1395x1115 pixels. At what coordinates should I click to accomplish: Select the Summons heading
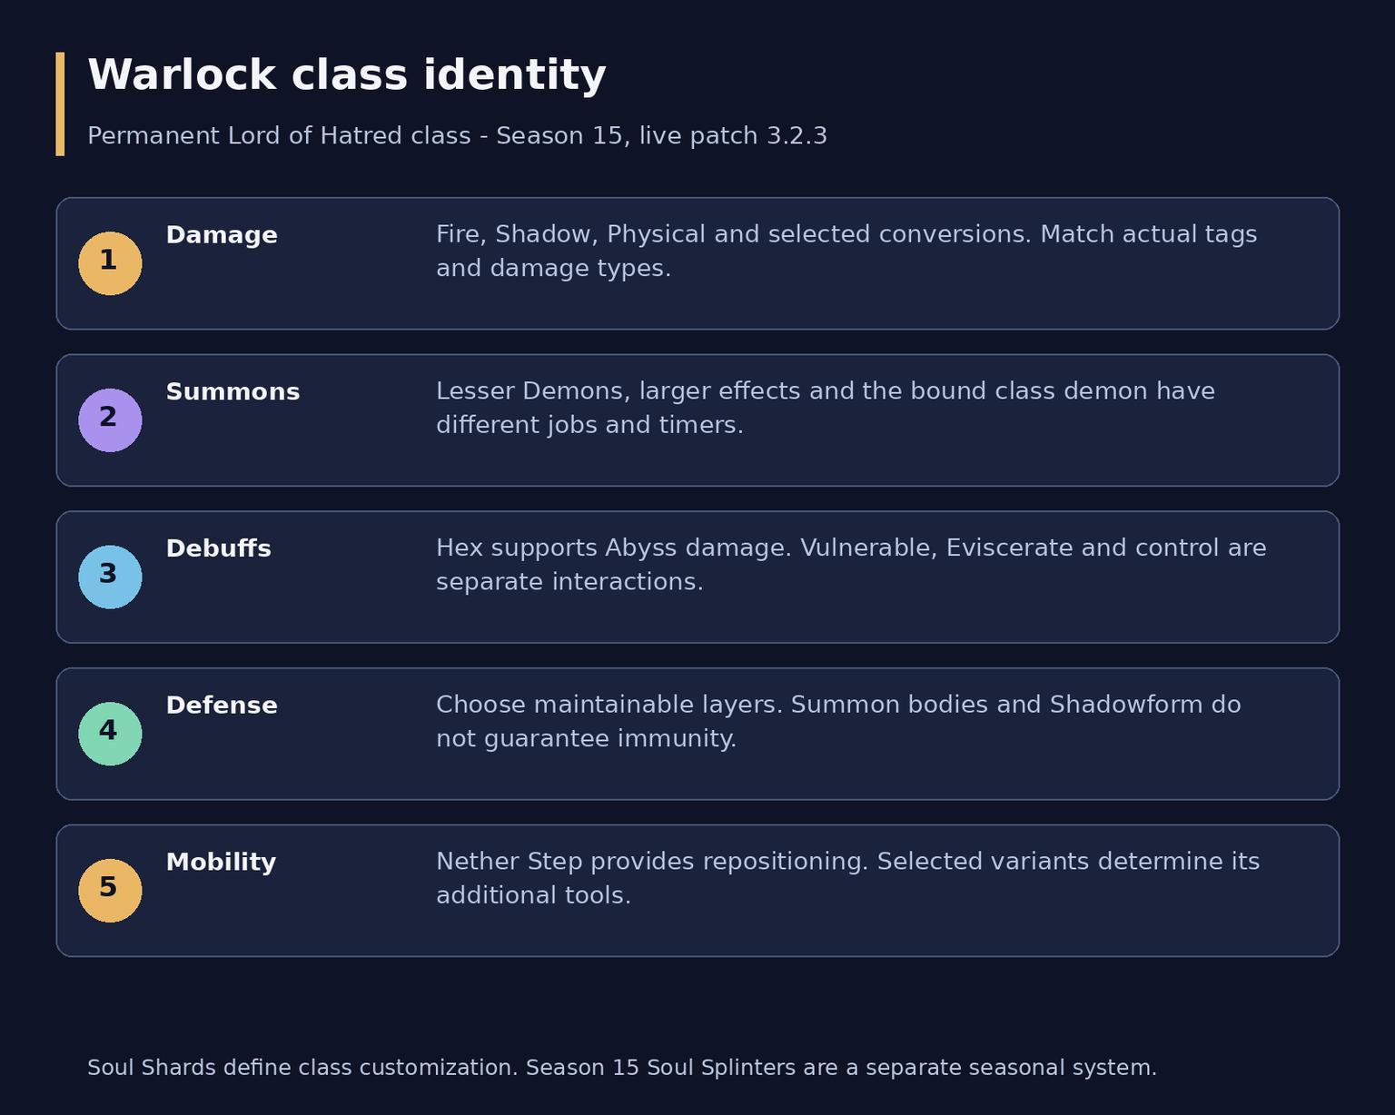point(232,392)
